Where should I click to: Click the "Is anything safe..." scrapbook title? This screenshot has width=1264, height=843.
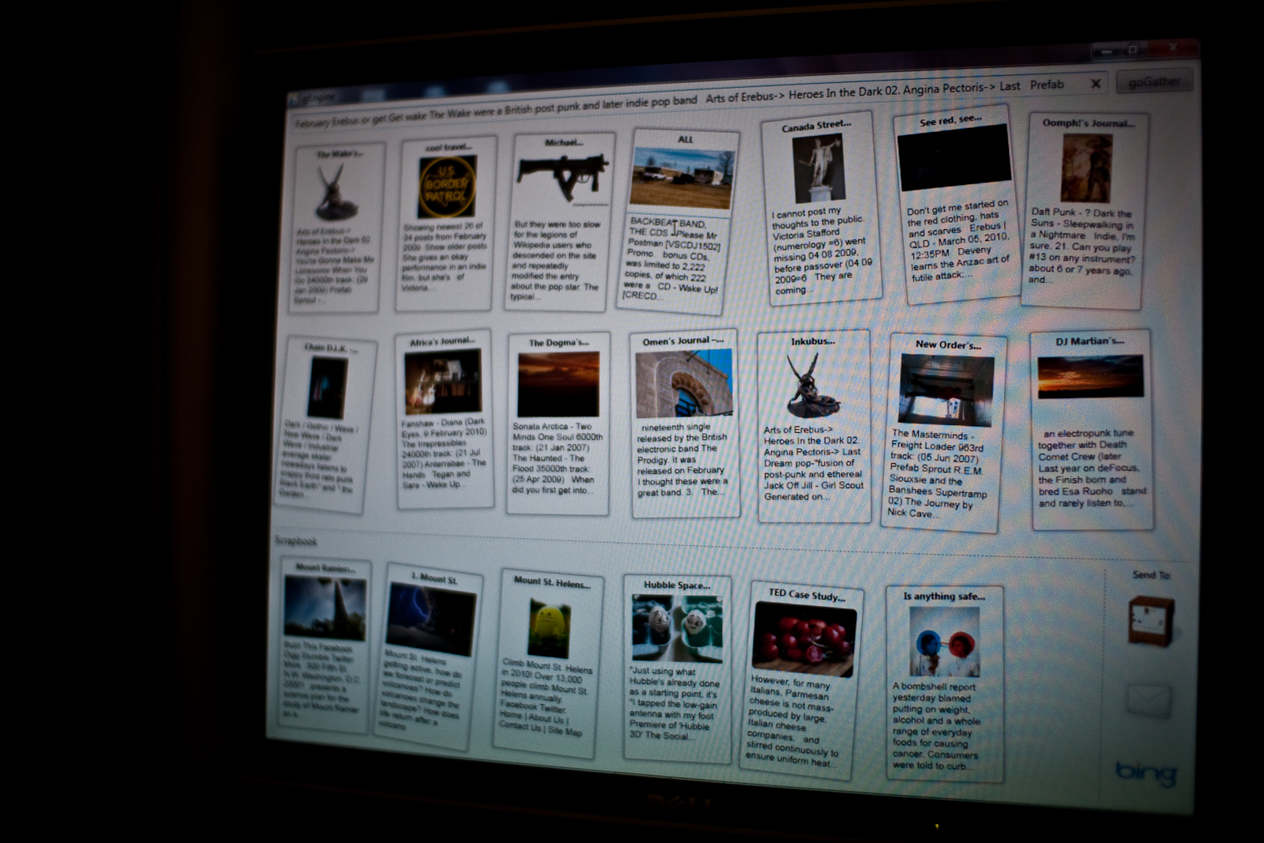(x=944, y=596)
